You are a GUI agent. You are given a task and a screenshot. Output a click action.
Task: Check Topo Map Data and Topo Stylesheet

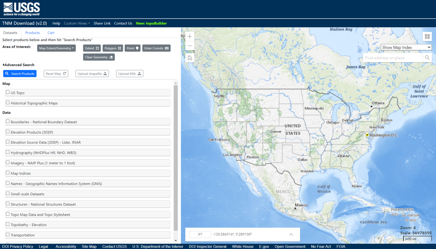click(8, 214)
